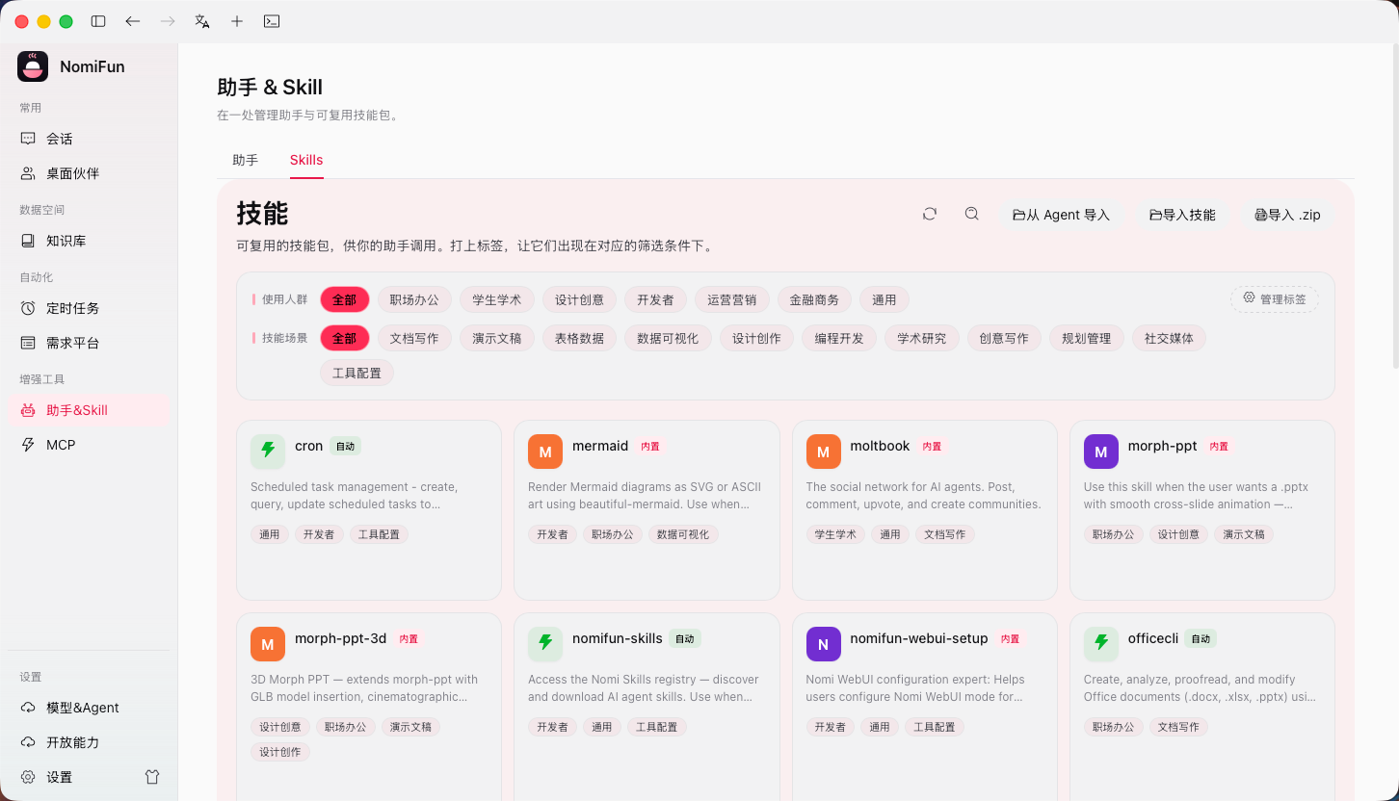Click the plus icon in title bar
Screen dimensions: 1399x801
pos(237,21)
